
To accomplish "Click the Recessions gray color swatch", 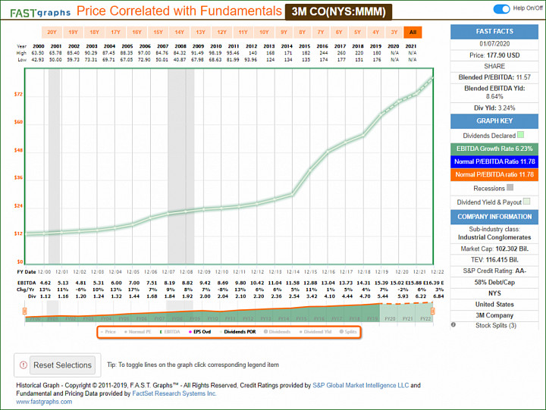I will (x=510, y=188).
